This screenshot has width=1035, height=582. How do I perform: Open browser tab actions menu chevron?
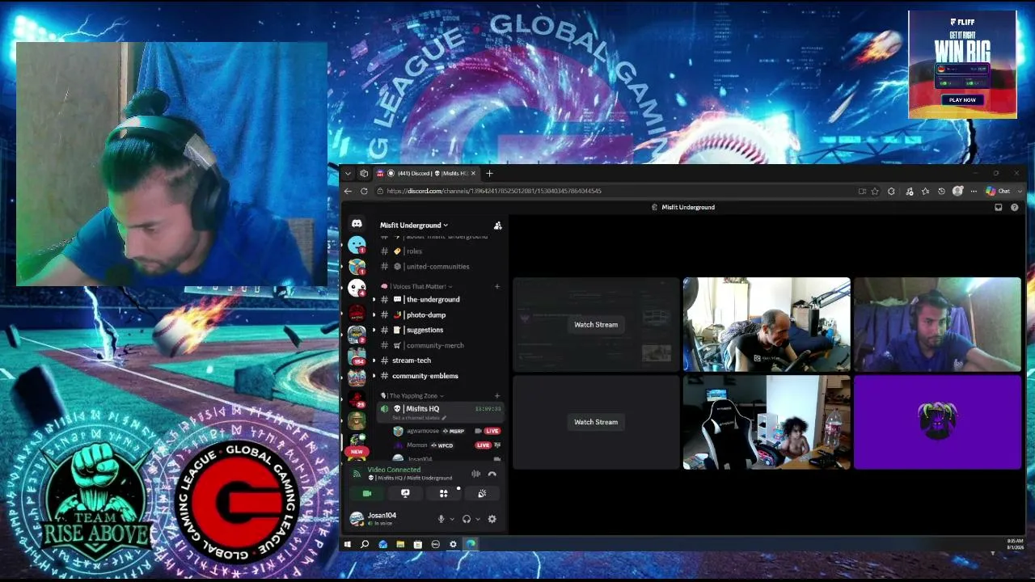point(348,174)
